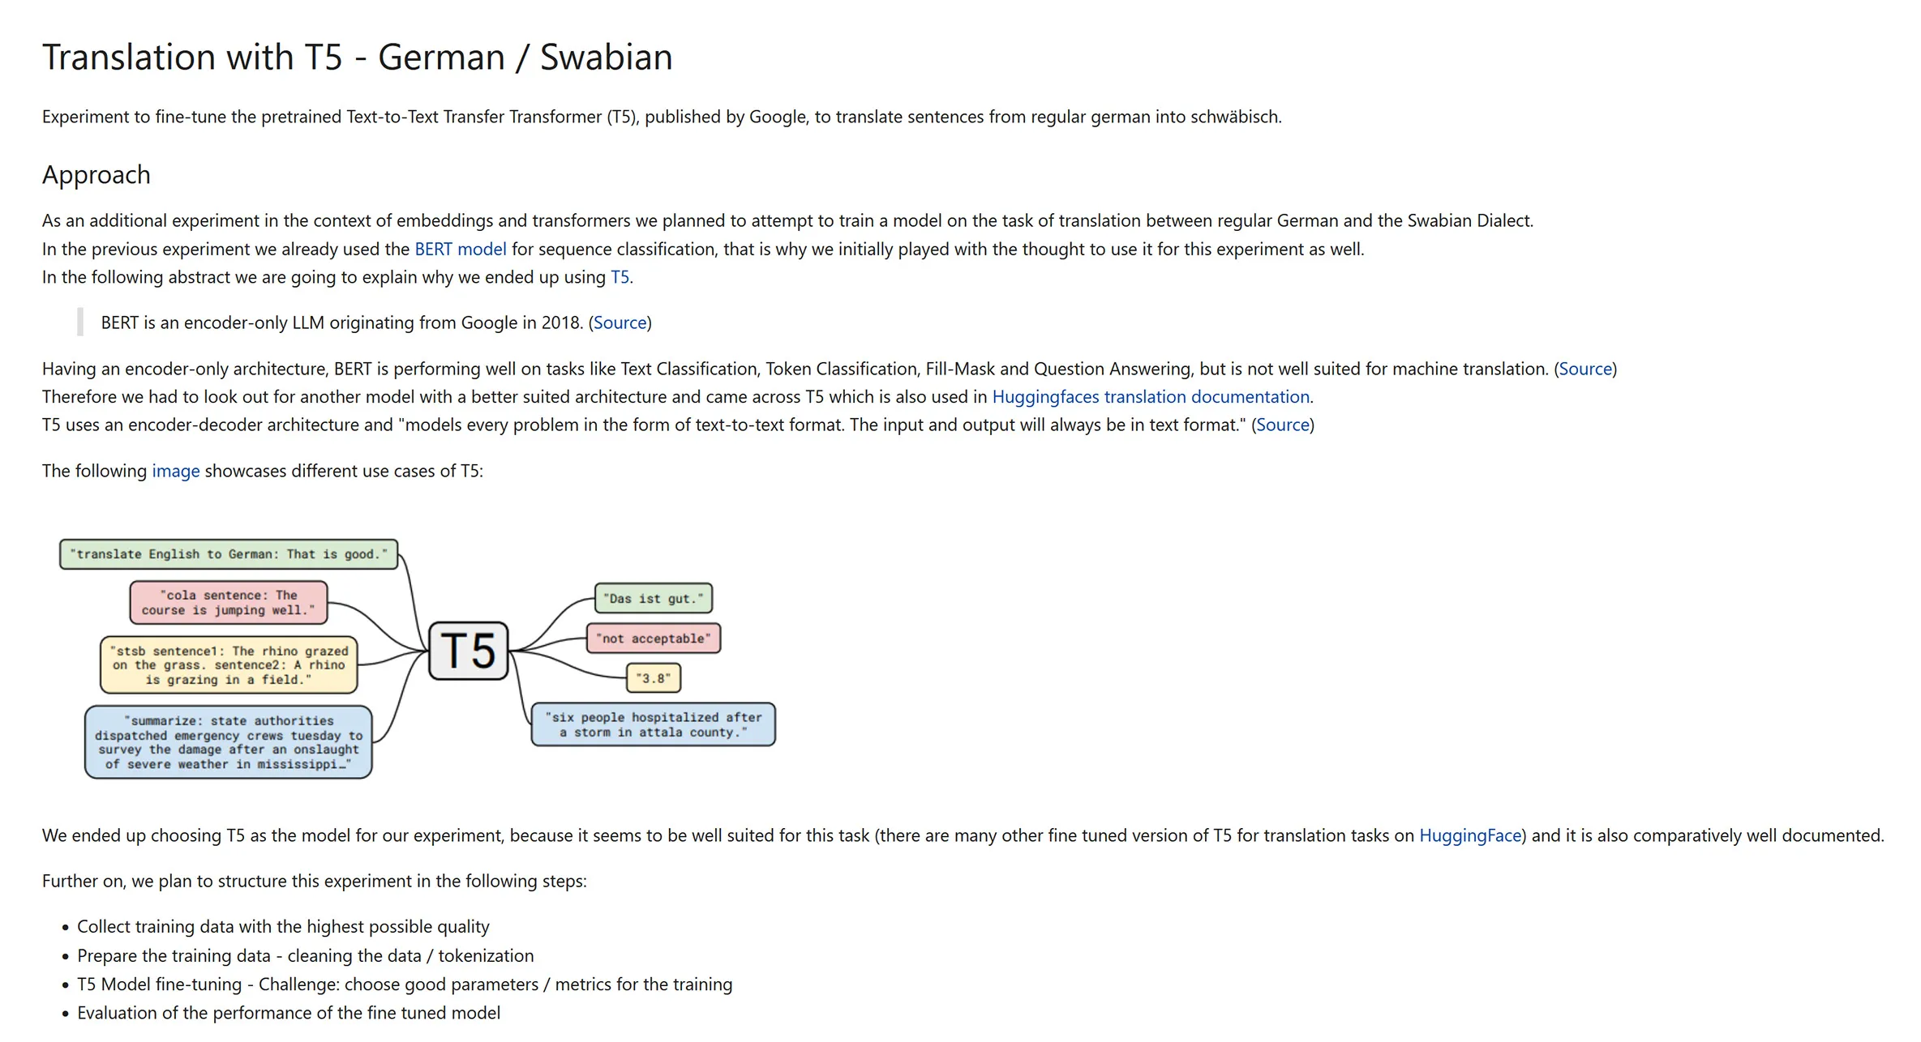
Task: Click the "Approach" section heading
Action: (96, 175)
